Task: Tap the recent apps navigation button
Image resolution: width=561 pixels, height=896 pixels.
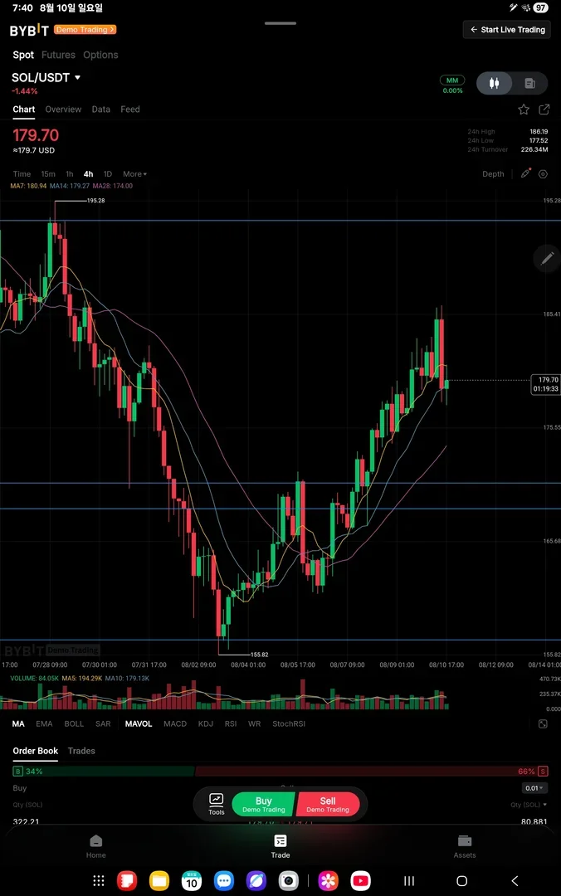Action: [409, 880]
